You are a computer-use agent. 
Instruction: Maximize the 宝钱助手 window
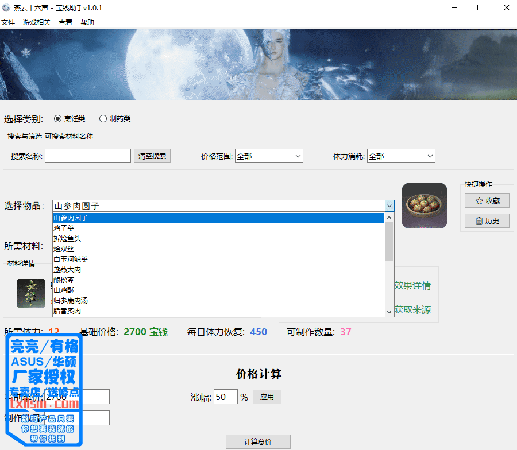click(480, 7)
